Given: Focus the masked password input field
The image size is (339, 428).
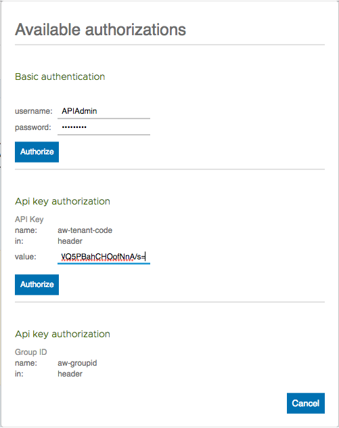Looking at the screenshot, I should tap(104, 127).
